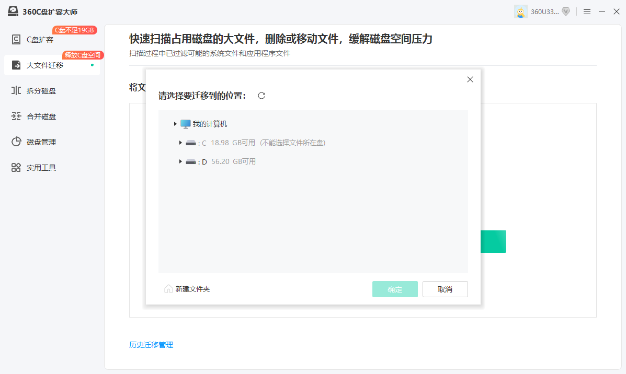This screenshot has width=626, height=374.
Task: Open the hamburger main menu
Action: pos(587,12)
